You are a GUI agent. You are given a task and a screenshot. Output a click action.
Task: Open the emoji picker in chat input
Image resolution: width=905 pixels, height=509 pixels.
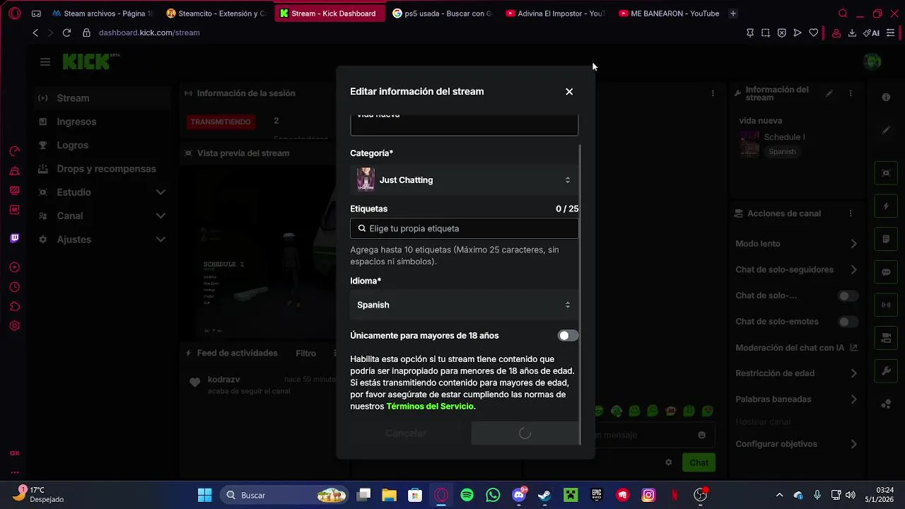[x=701, y=435]
